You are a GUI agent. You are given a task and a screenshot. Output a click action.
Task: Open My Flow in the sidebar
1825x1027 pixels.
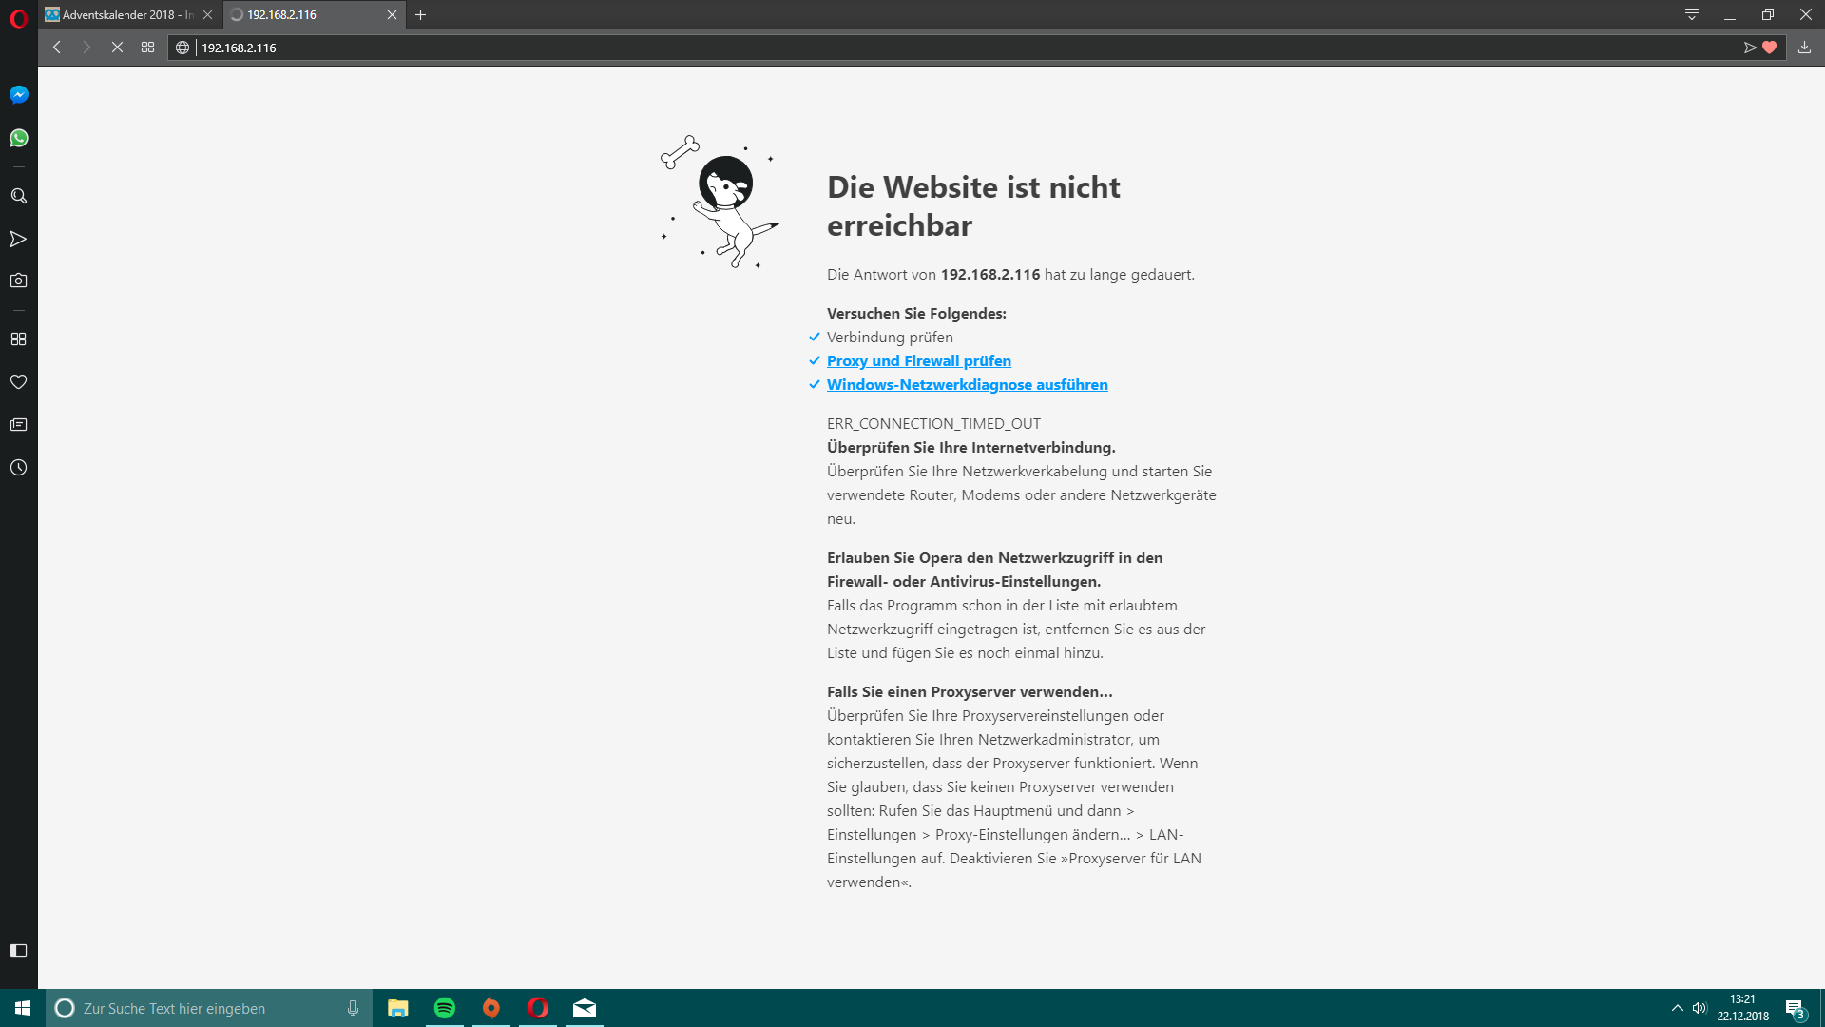pos(19,239)
